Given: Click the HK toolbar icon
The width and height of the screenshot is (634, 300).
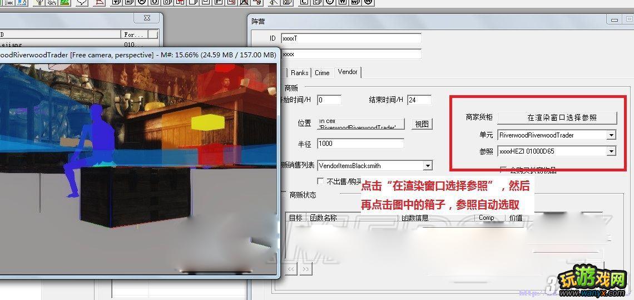Looking at the screenshot, I should (x=9, y=2).
